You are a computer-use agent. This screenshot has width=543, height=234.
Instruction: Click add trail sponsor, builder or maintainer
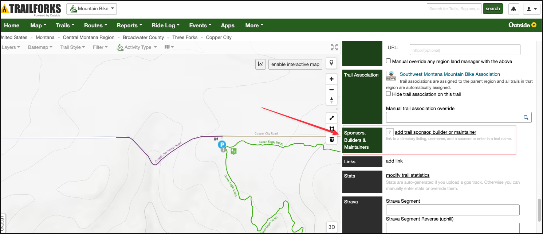(x=435, y=132)
